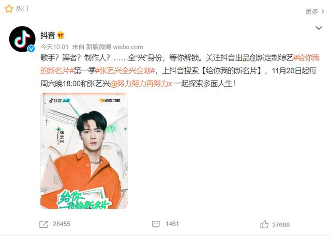Viewport: 331px width, 236px height.
Task: Click the like count 27688
Action: [281, 225]
